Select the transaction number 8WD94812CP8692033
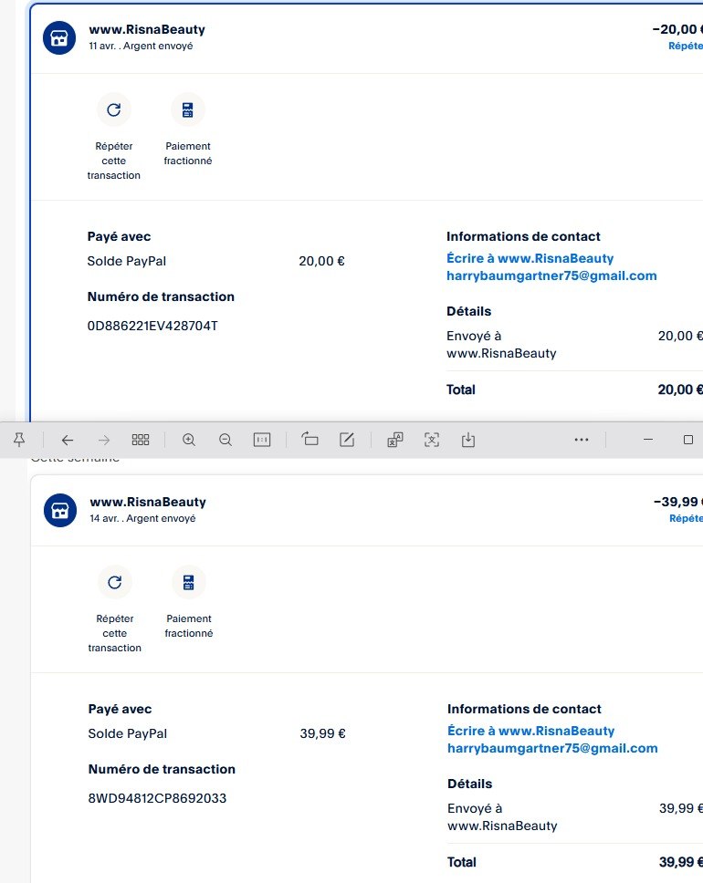The image size is (703, 883). point(157,798)
